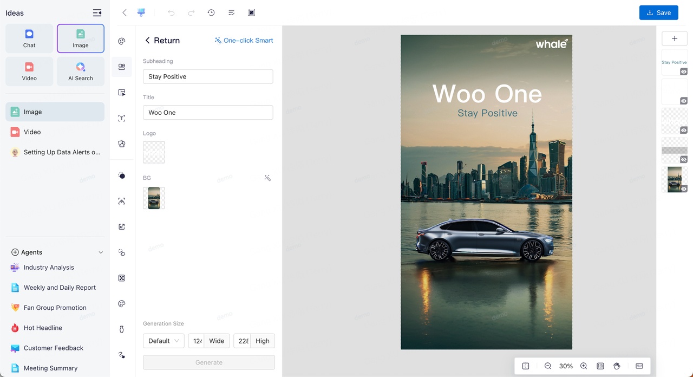
Task: Select the hand pan tool
Action: click(617, 366)
